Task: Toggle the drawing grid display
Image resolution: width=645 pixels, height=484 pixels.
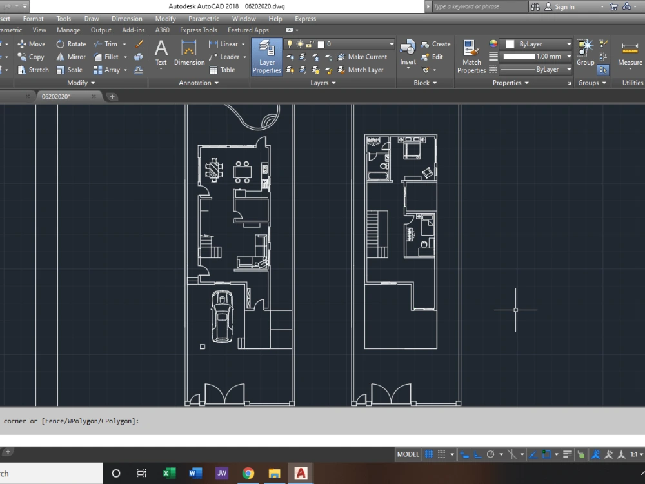Action: coord(429,454)
